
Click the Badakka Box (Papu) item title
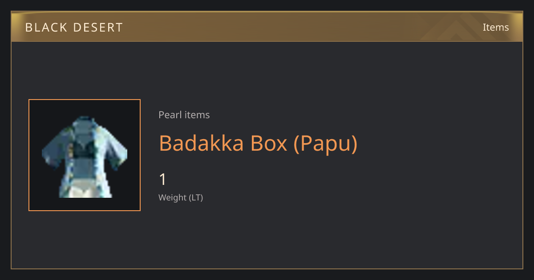[258, 143]
